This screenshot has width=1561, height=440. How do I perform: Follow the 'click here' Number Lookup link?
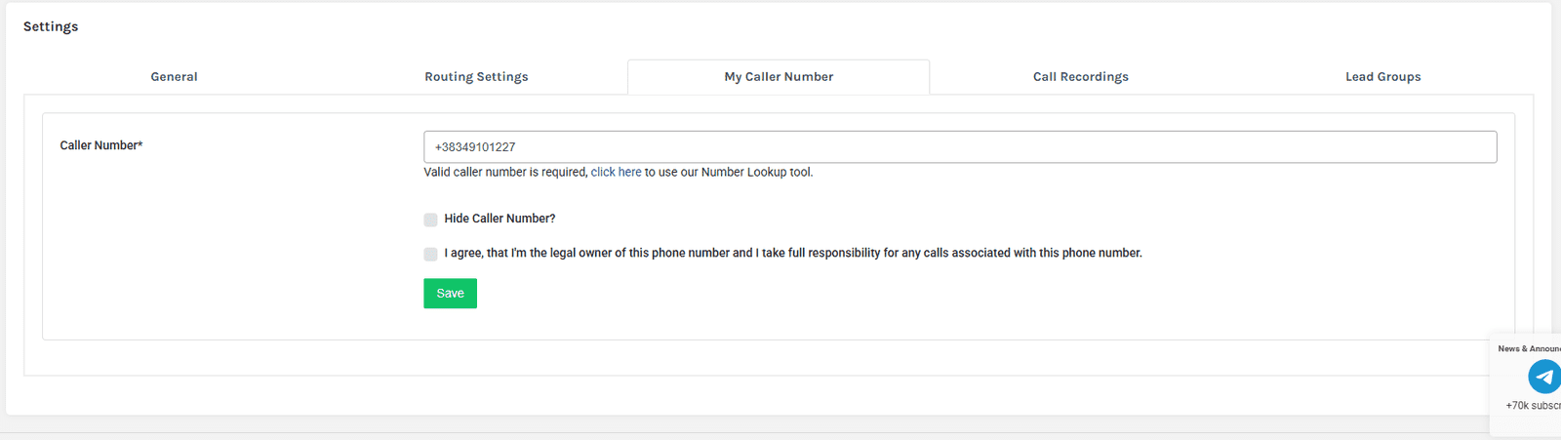point(616,173)
